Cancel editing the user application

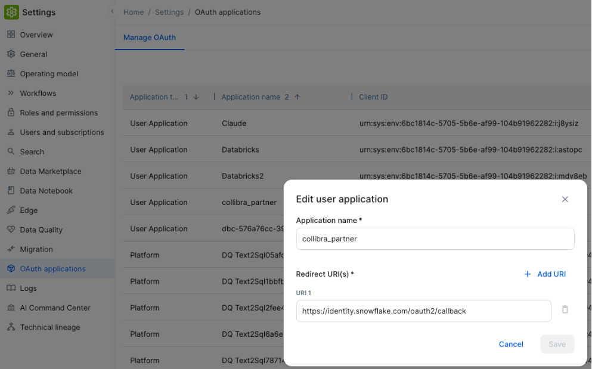coord(511,344)
